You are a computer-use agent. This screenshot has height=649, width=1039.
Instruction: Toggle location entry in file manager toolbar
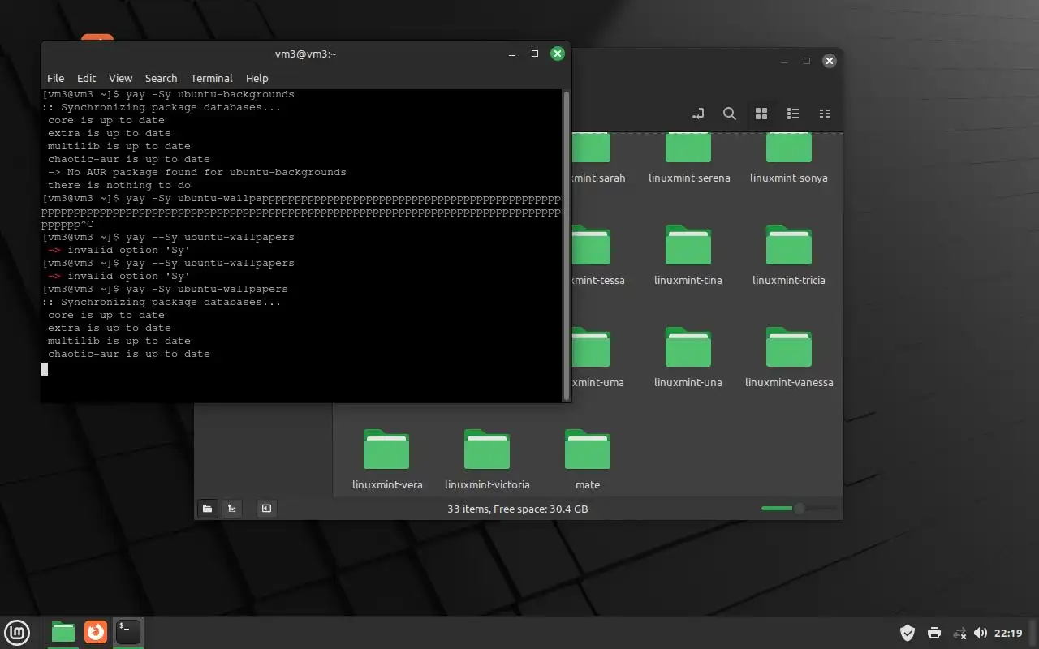696,114
